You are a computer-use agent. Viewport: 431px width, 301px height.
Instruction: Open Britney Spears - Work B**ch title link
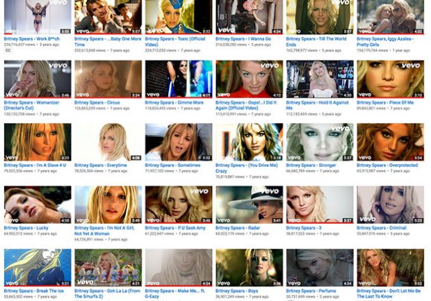pos(31,39)
